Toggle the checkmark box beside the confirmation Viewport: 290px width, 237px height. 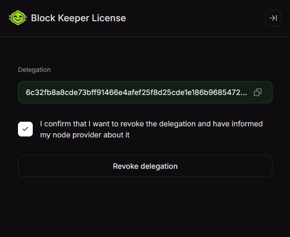tap(25, 129)
